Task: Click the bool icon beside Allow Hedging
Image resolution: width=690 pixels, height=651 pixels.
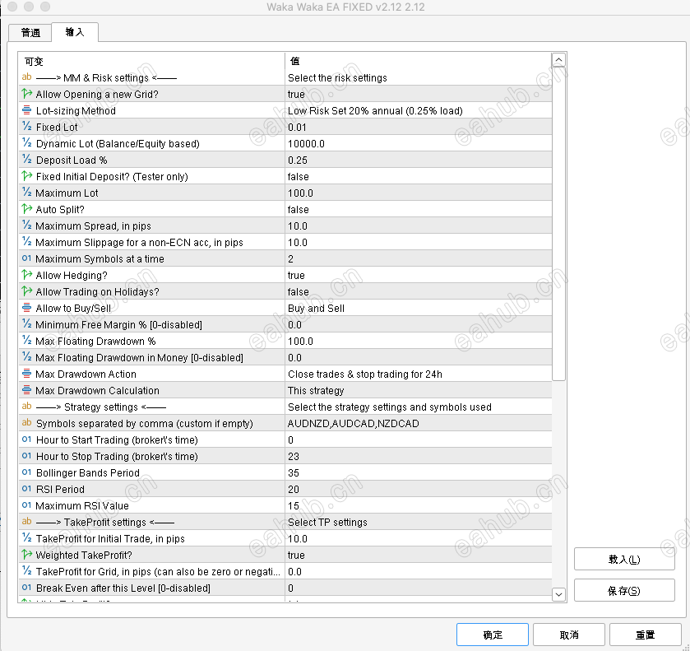Action: coord(27,274)
